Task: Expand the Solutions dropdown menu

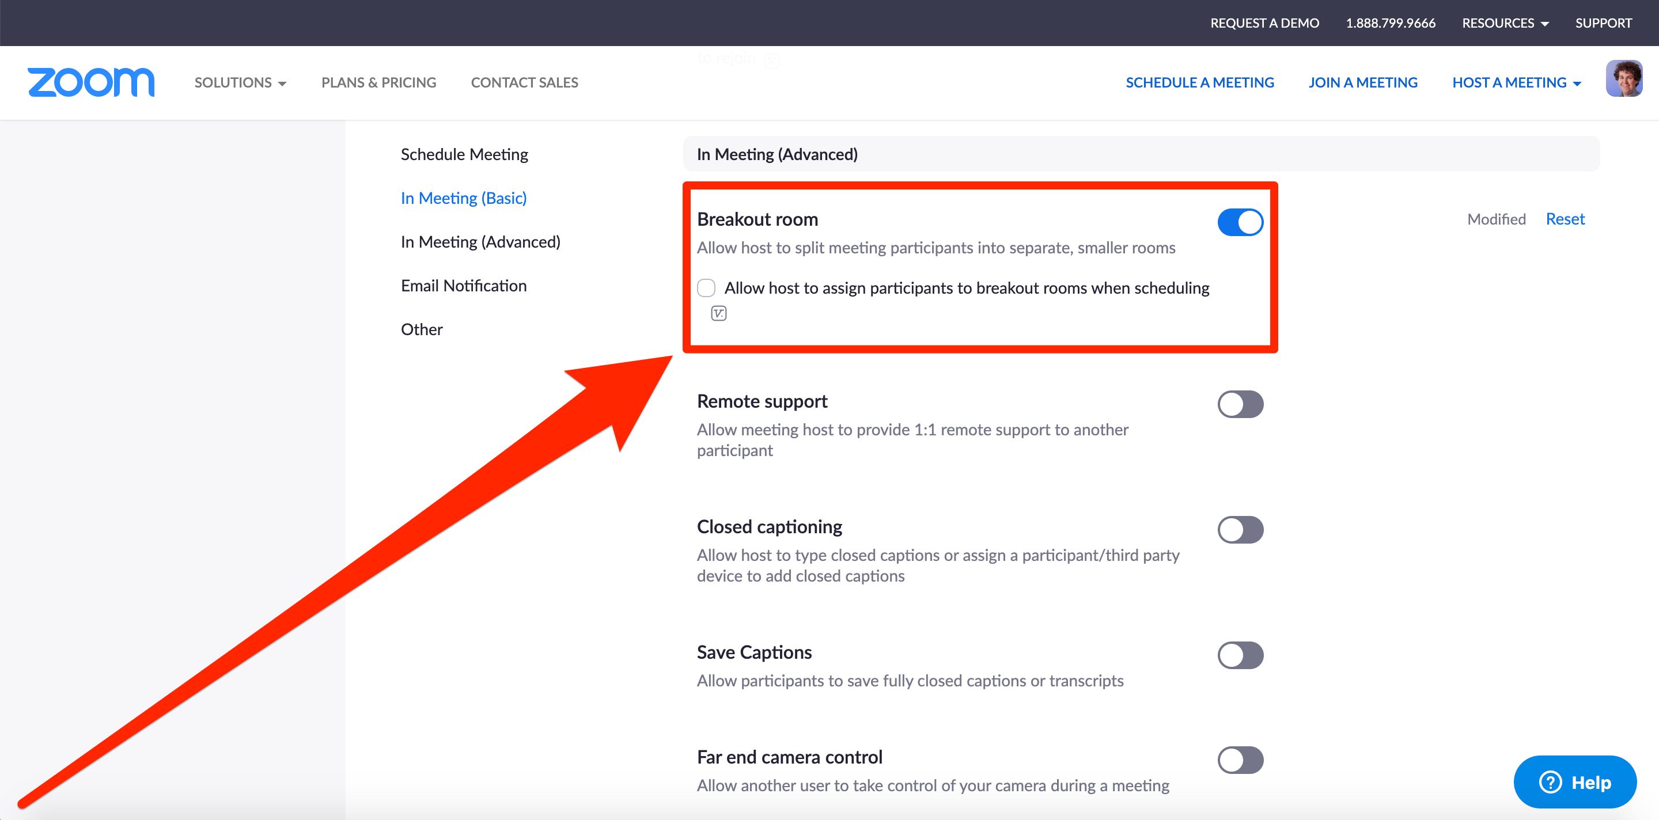Action: click(x=240, y=82)
